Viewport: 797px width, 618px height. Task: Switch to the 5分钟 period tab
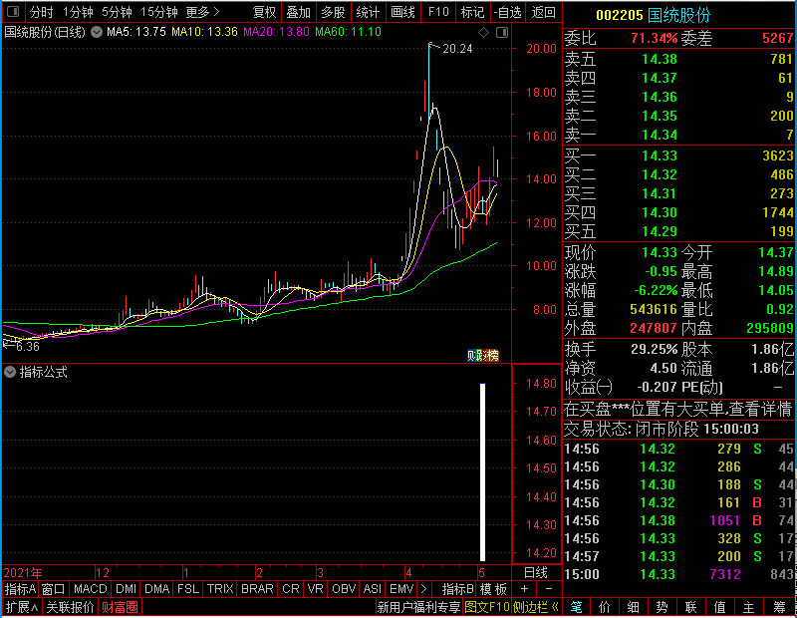click(117, 12)
